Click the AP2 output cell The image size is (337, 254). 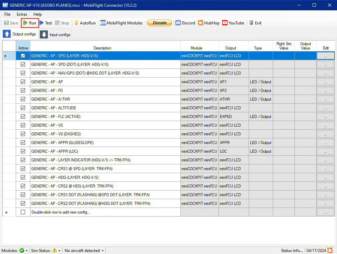point(234,90)
